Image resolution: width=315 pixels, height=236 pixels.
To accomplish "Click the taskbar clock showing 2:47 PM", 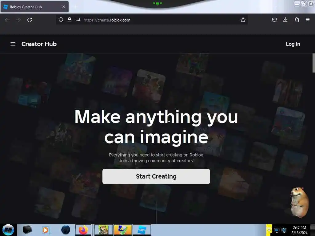I will coord(299,230).
